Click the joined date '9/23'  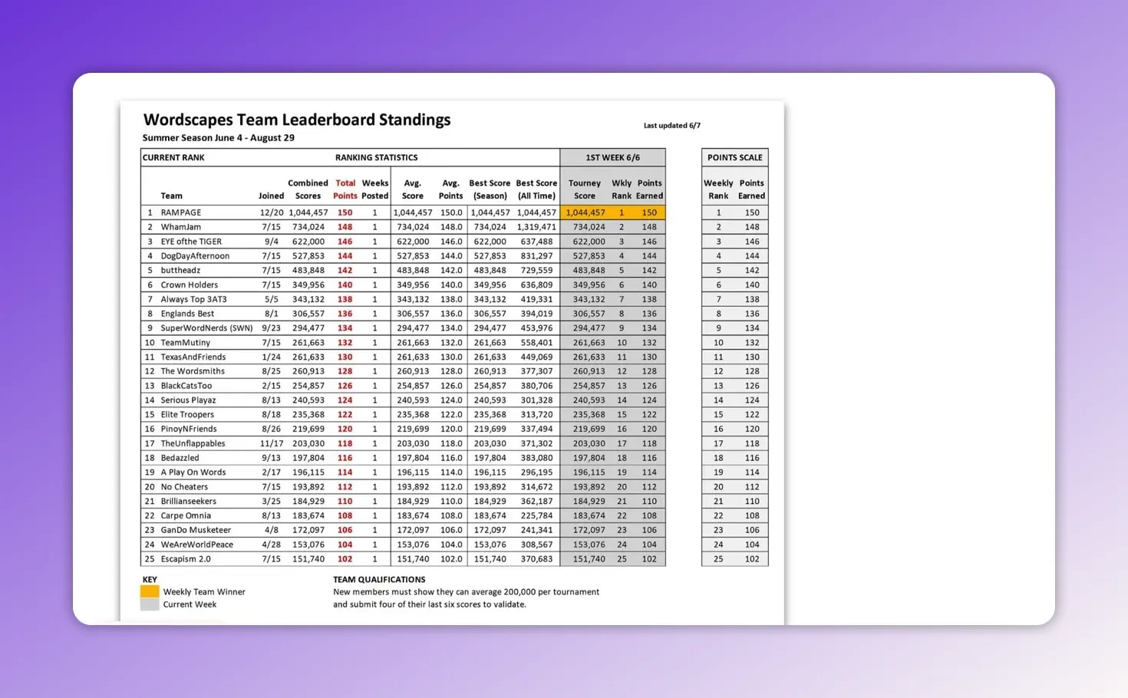click(x=271, y=328)
